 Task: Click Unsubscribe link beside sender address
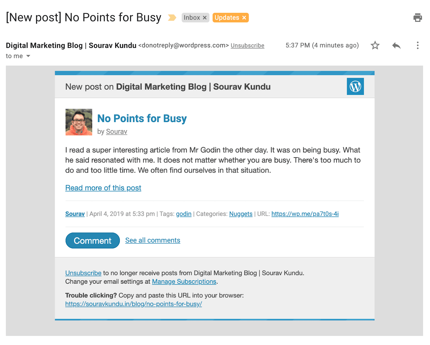pos(248,46)
